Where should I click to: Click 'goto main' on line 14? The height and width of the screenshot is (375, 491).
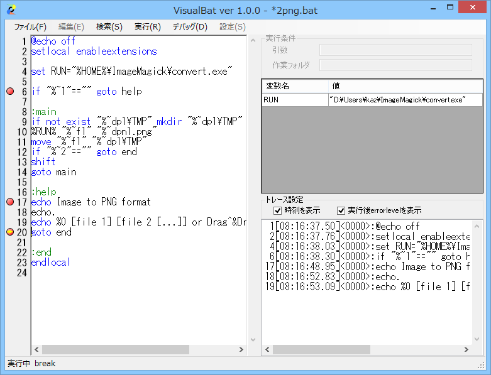[54, 172]
